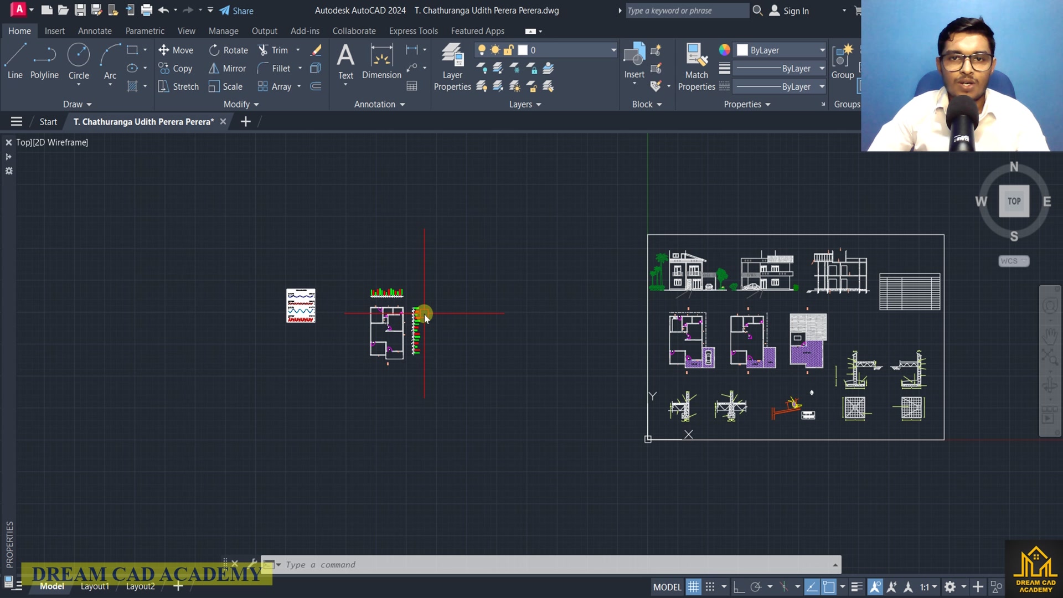Click the Stretch tool
Viewport: 1063px width, 598px height.
pyautogui.click(x=178, y=87)
